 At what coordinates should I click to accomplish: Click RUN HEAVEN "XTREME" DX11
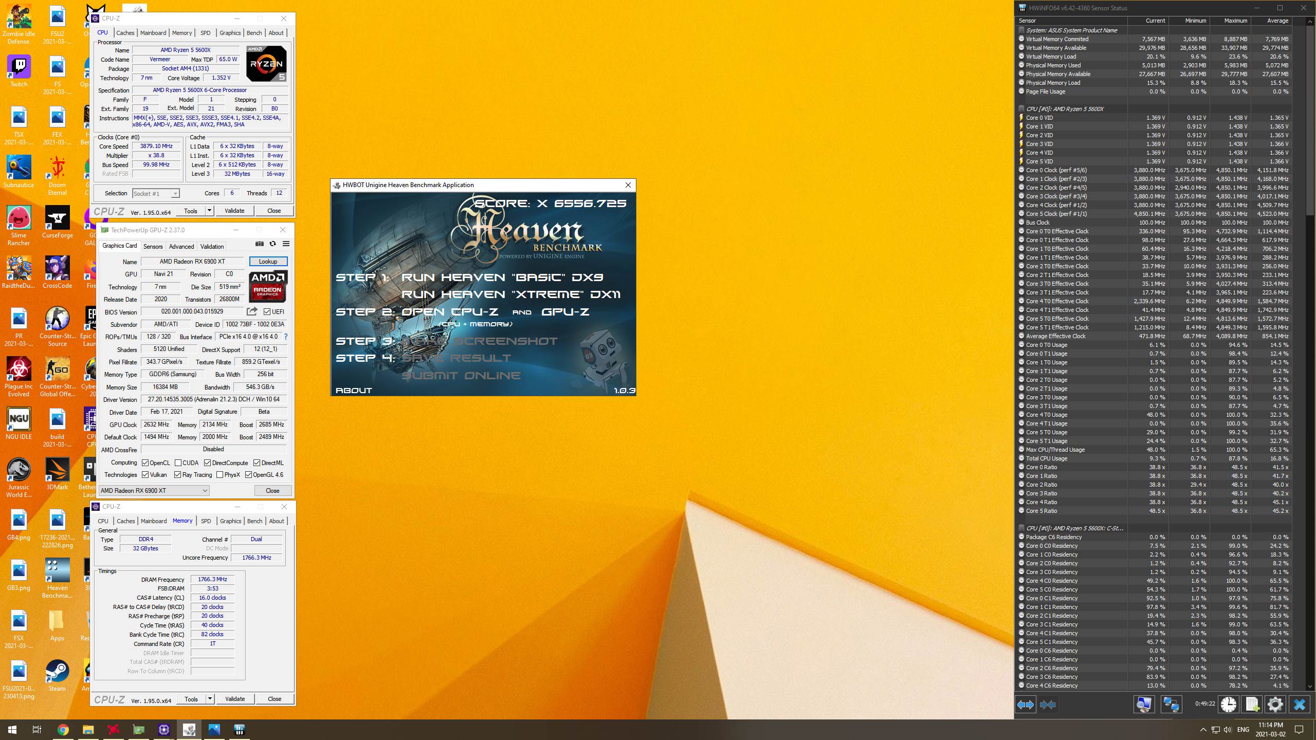tap(511, 294)
